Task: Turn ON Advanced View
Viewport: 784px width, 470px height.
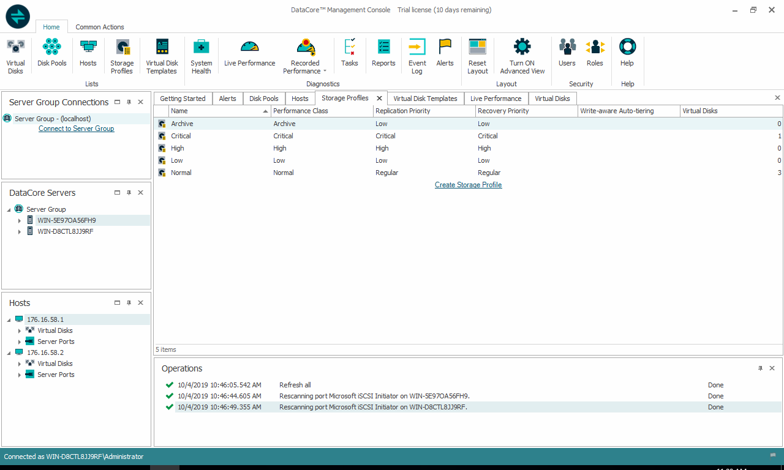Action: 522,56
